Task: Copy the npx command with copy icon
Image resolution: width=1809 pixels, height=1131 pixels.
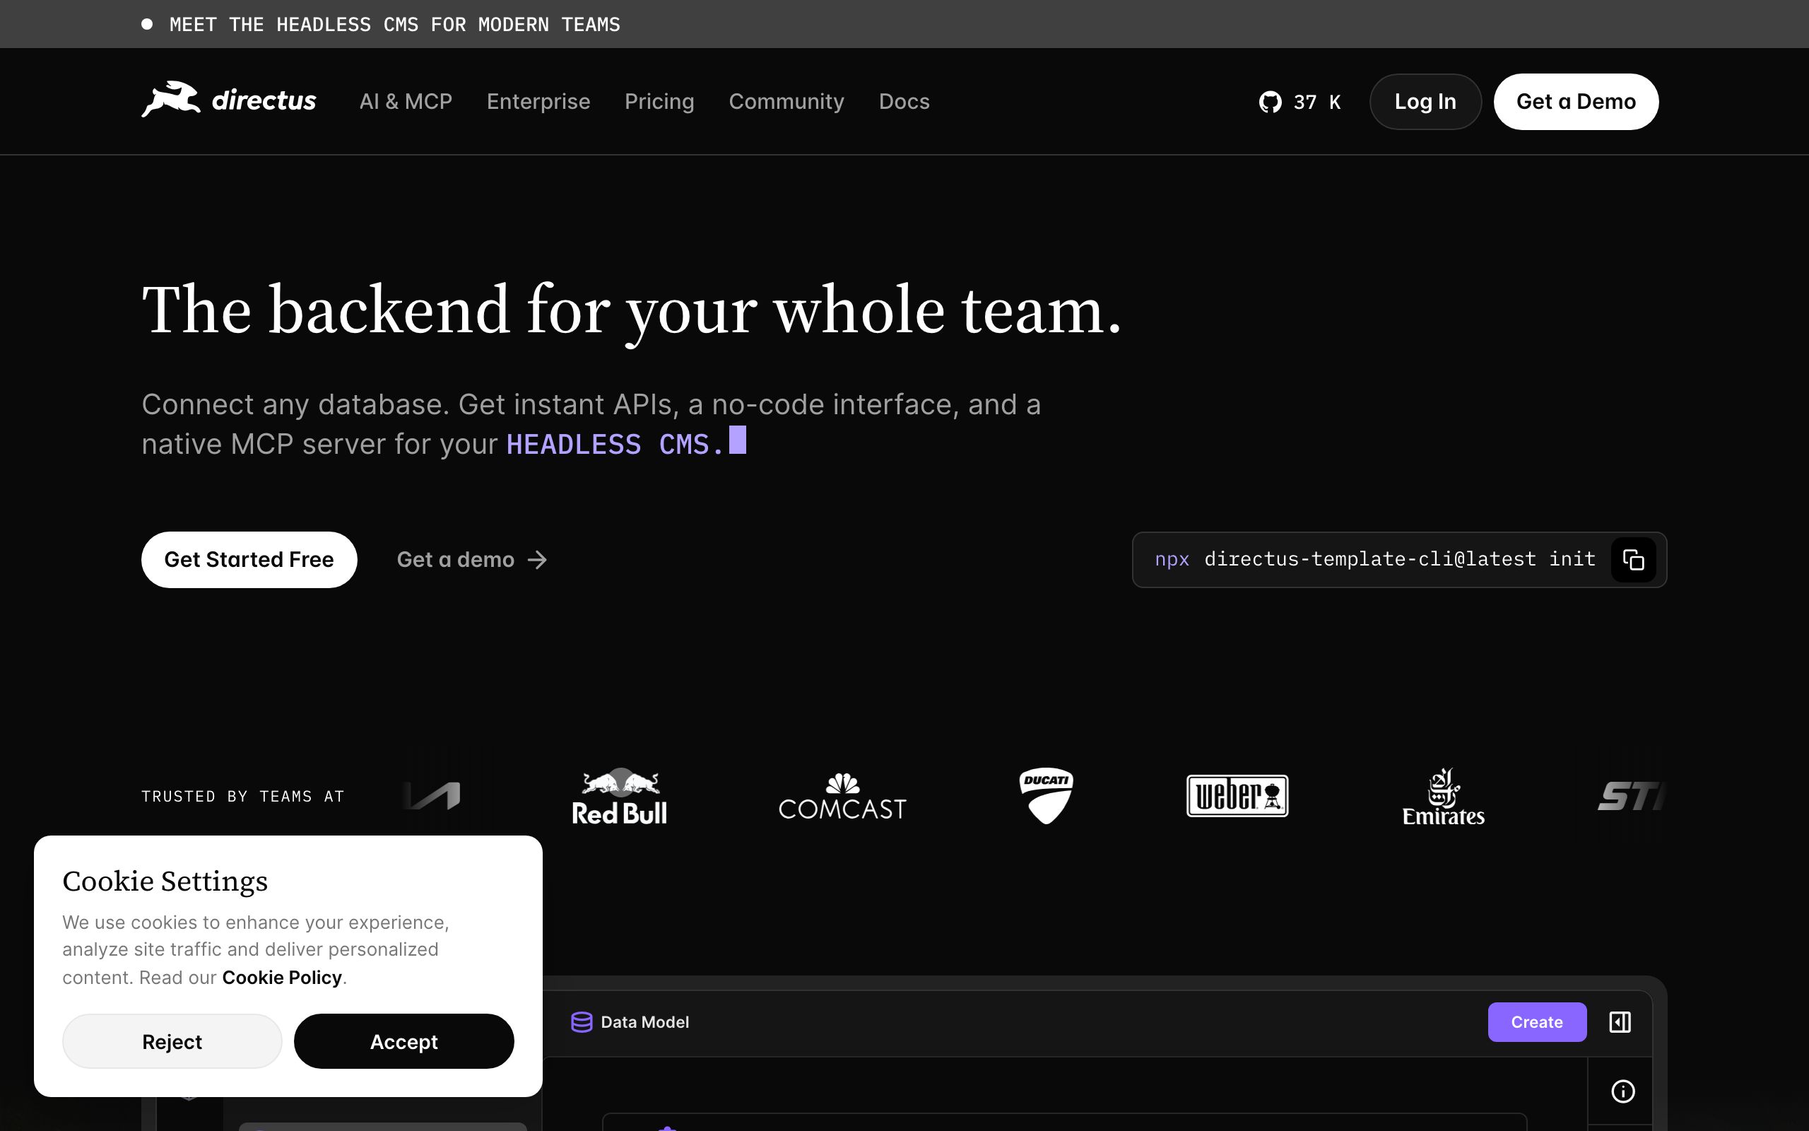Action: pyautogui.click(x=1632, y=560)
